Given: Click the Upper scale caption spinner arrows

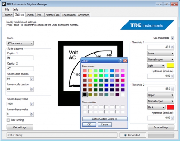Looking at the screenshot, I should [32, 79].
